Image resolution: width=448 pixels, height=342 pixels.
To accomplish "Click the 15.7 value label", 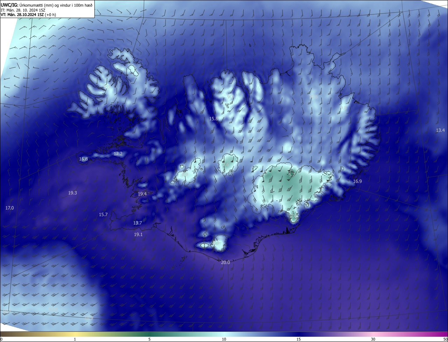I will pyautogui.click(x=103, y=214).
